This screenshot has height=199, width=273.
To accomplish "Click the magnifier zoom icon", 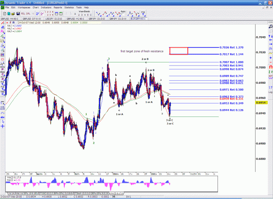I will (x=270, y=27).
